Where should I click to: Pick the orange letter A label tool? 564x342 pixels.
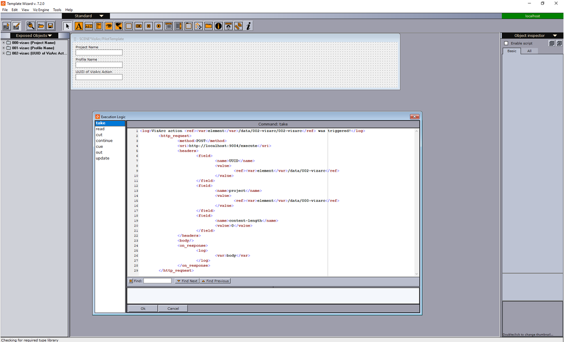[79, 26]
